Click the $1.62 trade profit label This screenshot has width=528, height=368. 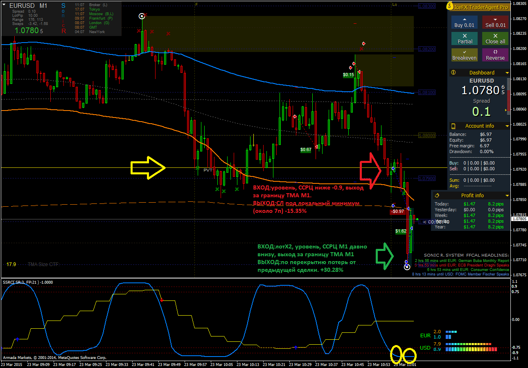pos(401,231)
